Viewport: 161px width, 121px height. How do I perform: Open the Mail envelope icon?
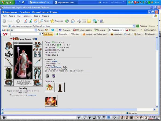(x=73, y=21)
